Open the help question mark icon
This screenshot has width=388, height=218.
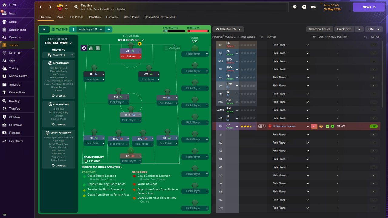click(304, 7)
